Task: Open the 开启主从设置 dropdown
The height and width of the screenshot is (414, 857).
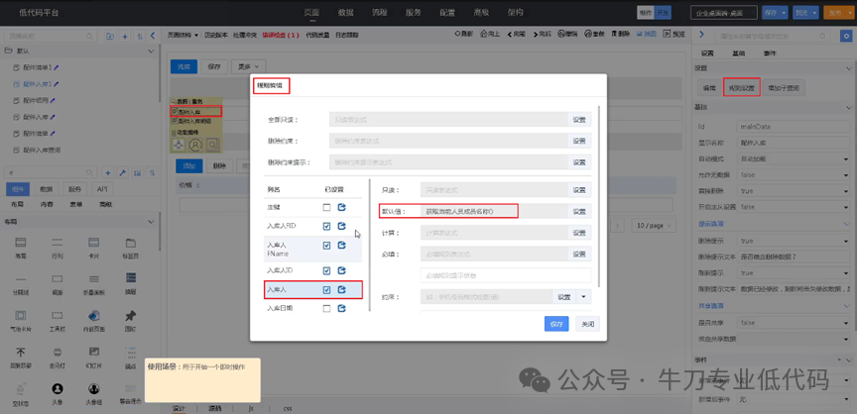Action: tap(794, 207)
